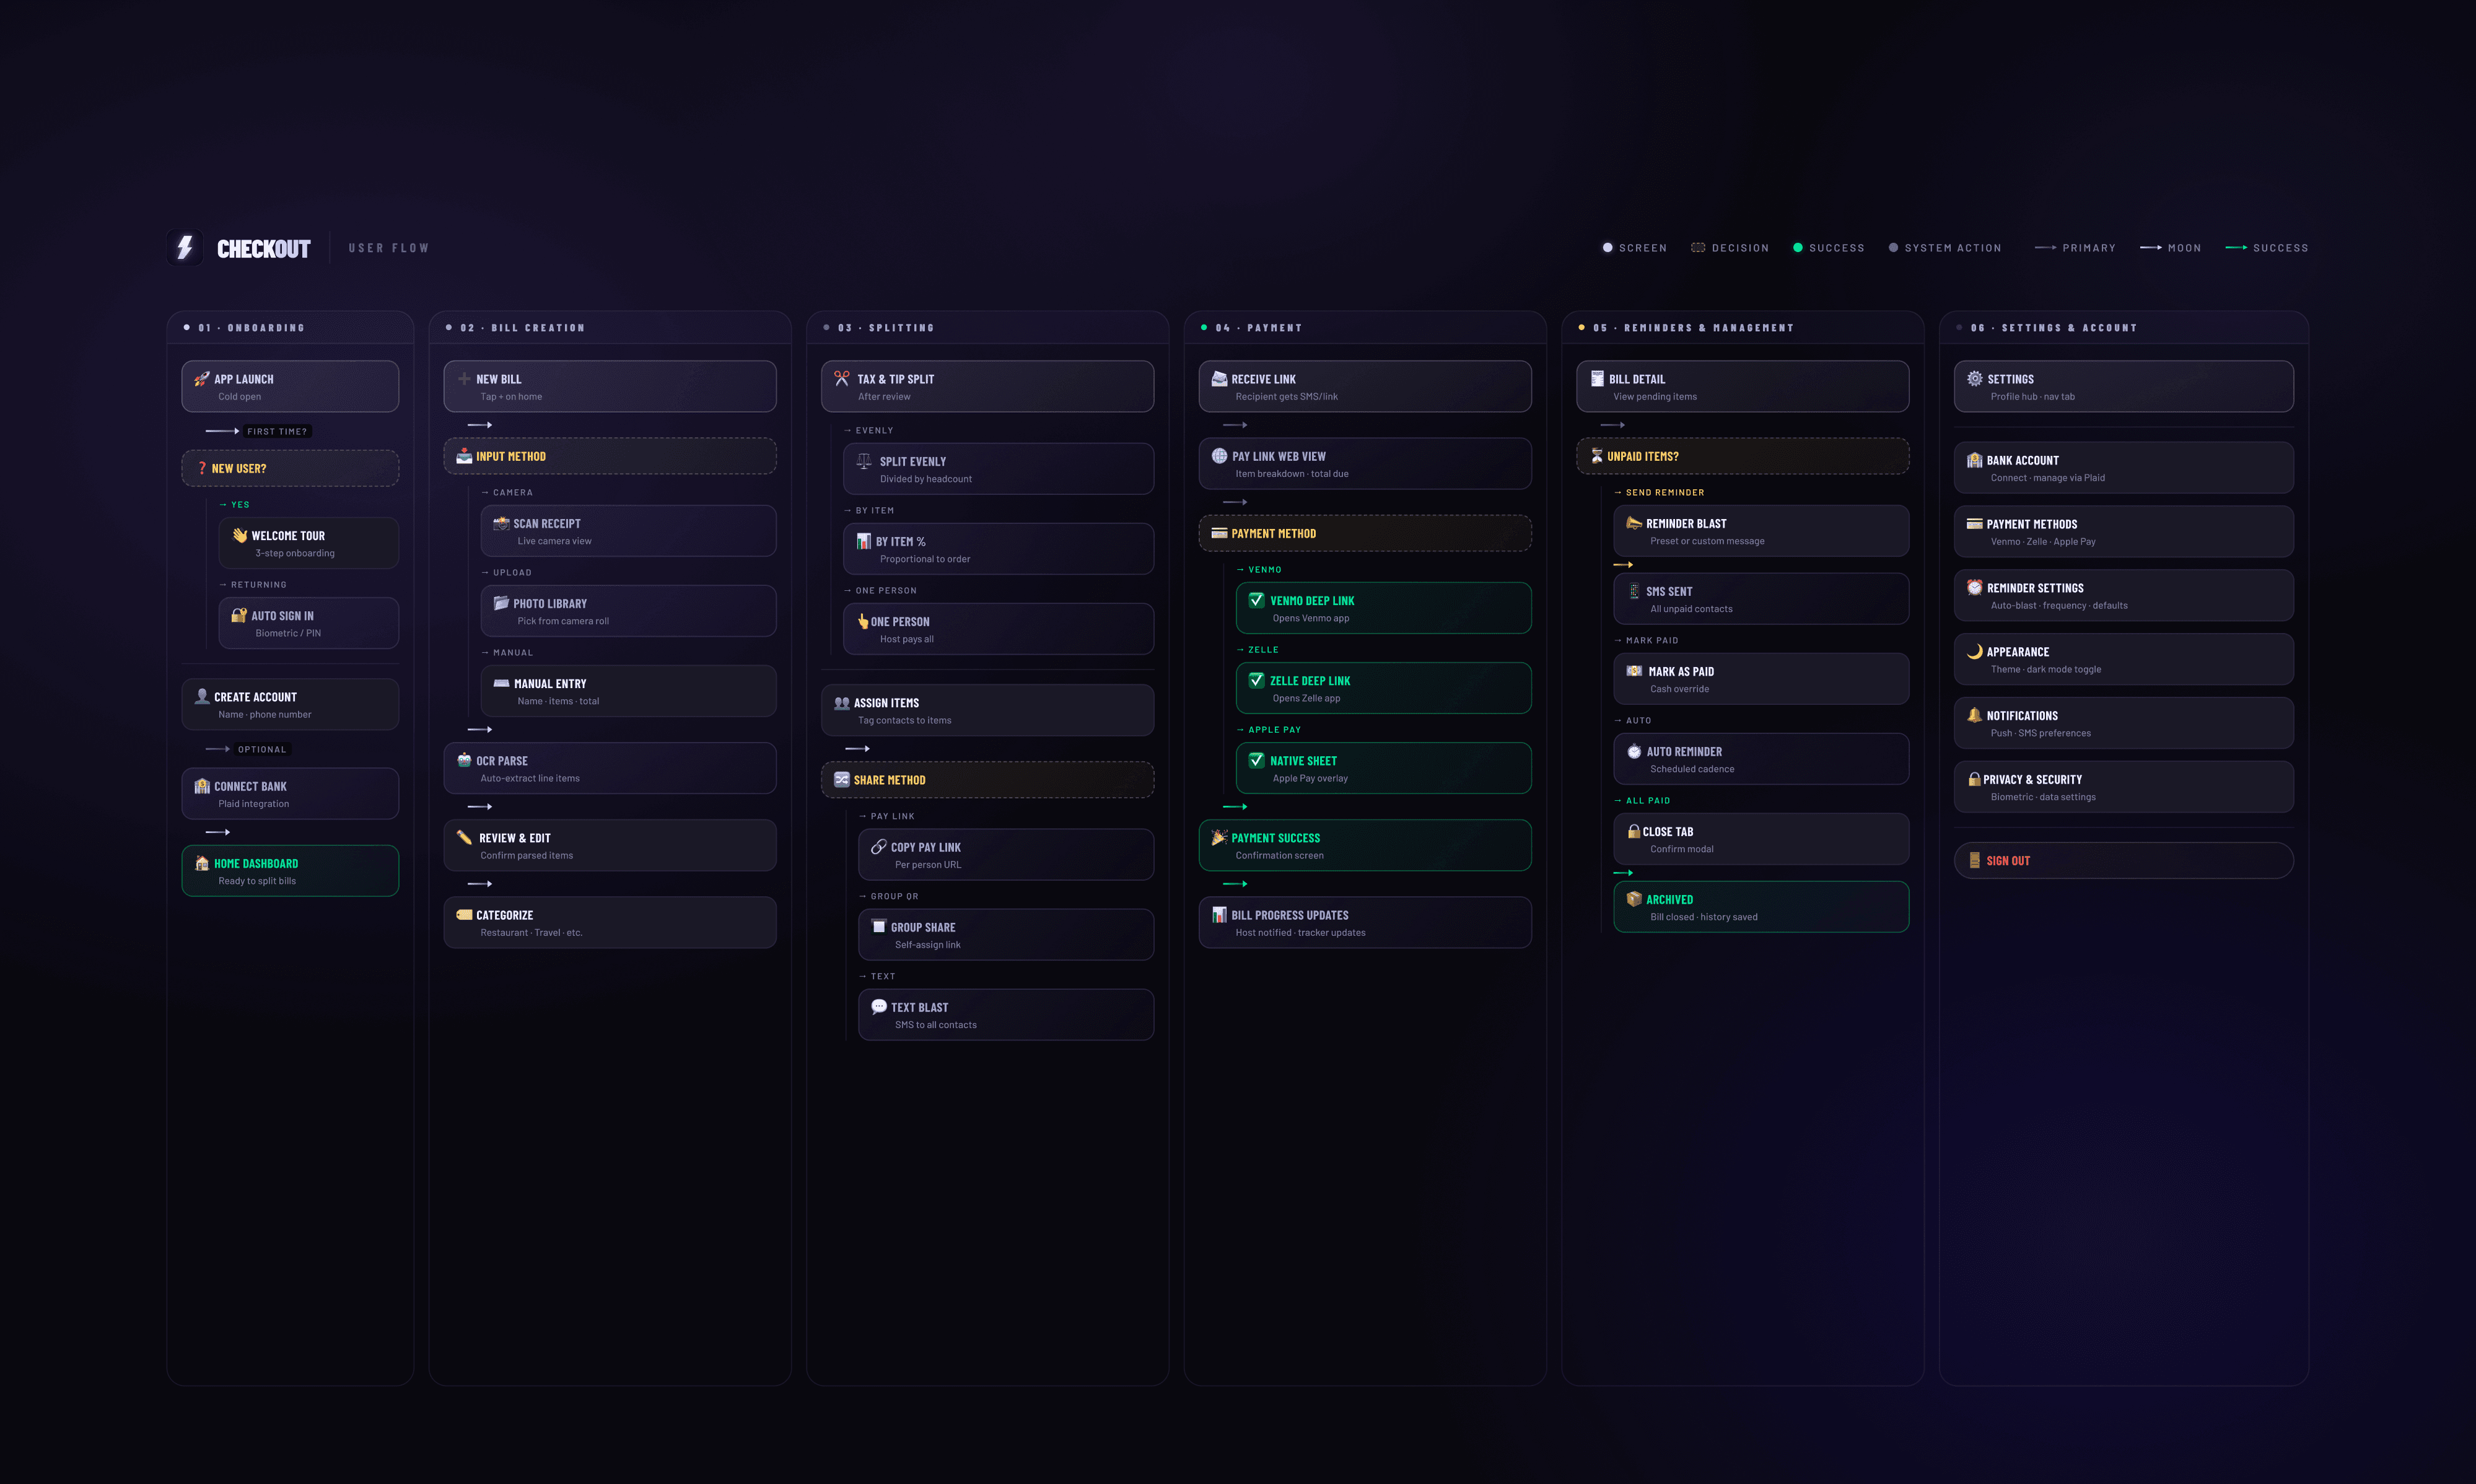Click the rocket icon on App Launch
The width and height of the screenshot is (2476, 1484).
coord(201,379)
